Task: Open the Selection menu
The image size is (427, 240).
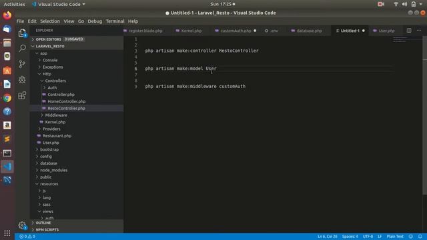Action: pos(50,21)
